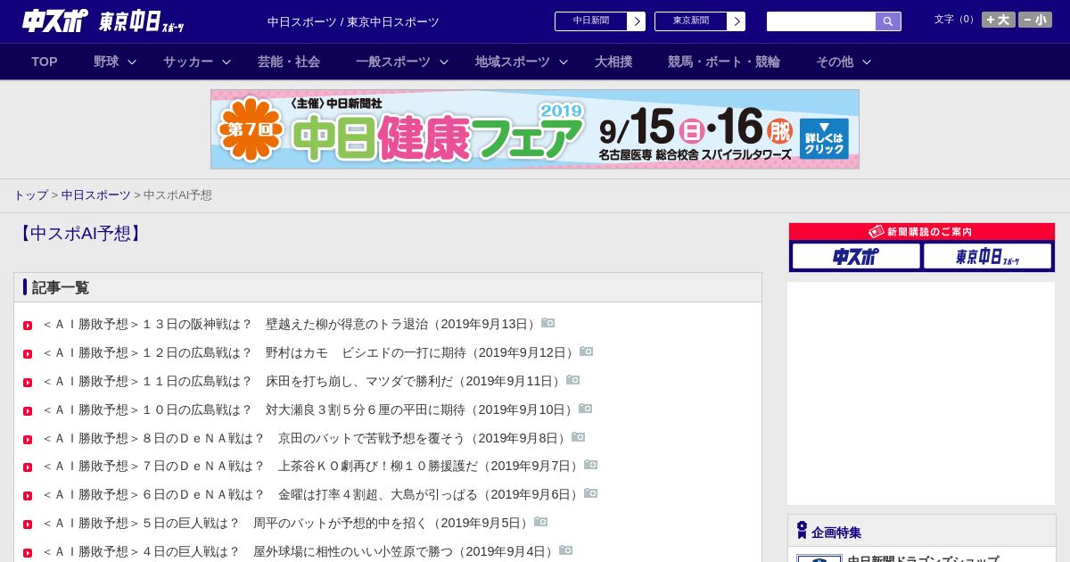Open article about 7日のDeNA戦
Image resolution: width=1070 pixels, height=562 pixels.
[x=312, y=466]
